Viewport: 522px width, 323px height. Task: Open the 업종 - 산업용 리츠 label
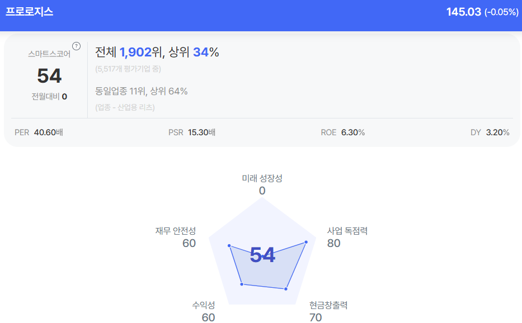pos(125,107)
